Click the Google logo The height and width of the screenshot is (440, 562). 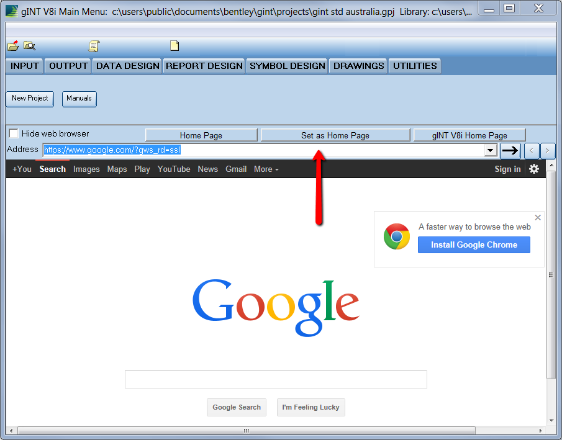click(x=276, y=307)
